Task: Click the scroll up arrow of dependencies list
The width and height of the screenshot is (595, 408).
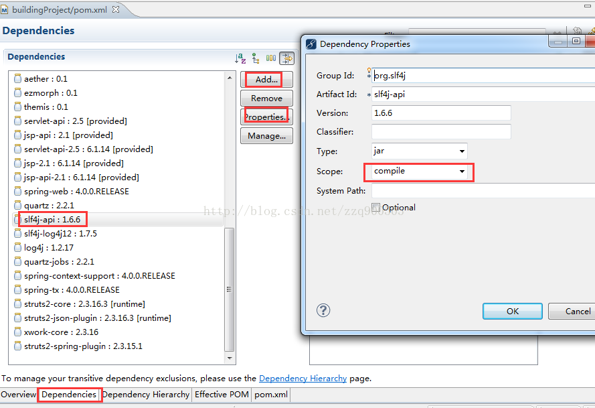Action: coord(230,78)
